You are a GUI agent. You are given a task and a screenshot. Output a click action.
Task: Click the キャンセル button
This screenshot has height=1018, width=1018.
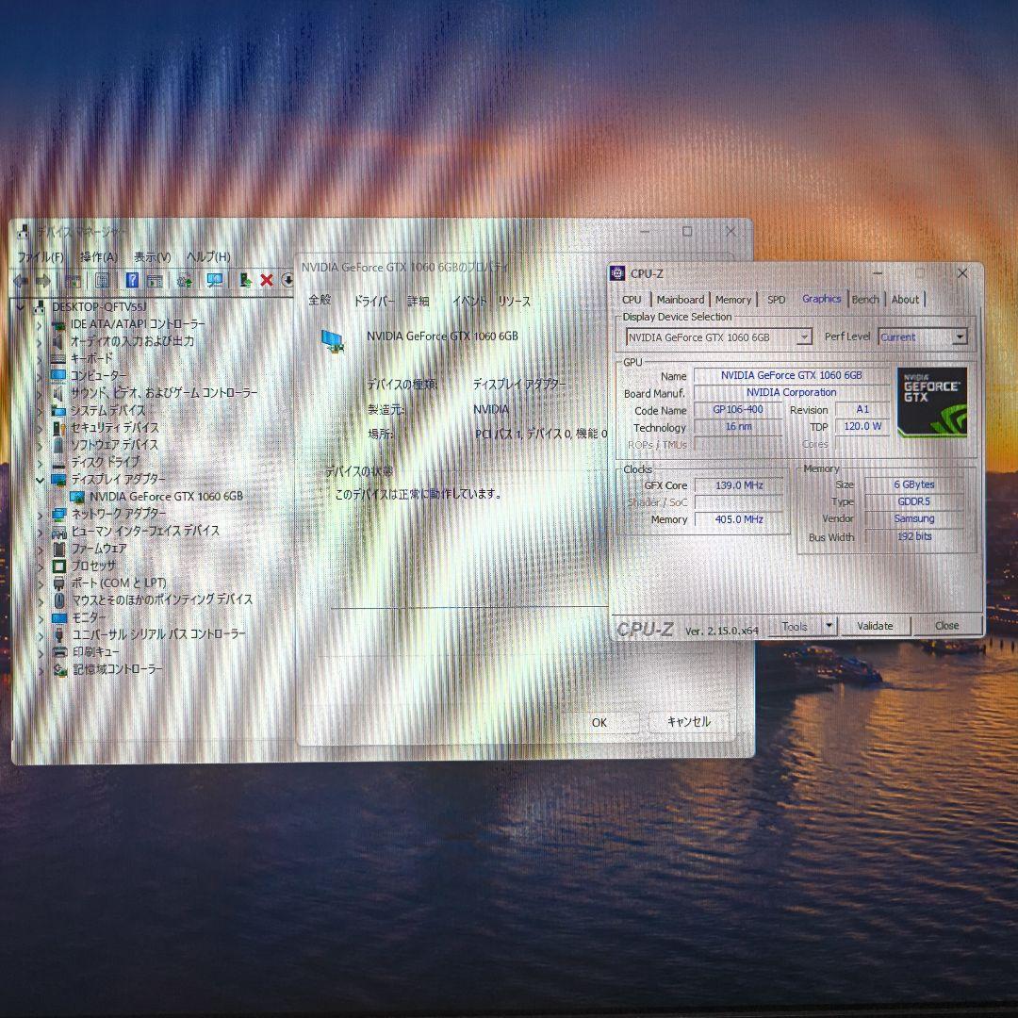point(688,722)
